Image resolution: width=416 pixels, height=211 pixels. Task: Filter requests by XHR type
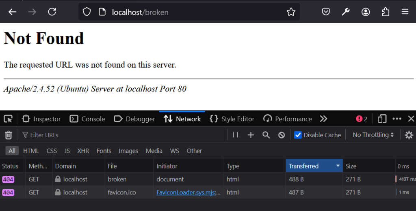[x=83, y=151]
